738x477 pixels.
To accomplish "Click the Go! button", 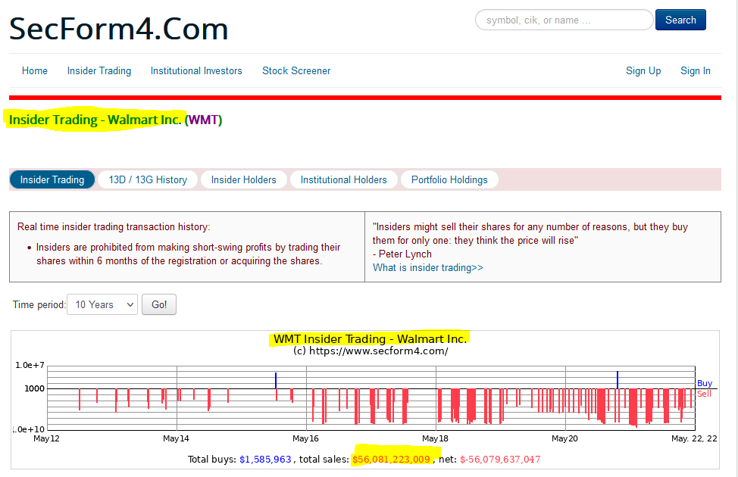I will point(159,304).
